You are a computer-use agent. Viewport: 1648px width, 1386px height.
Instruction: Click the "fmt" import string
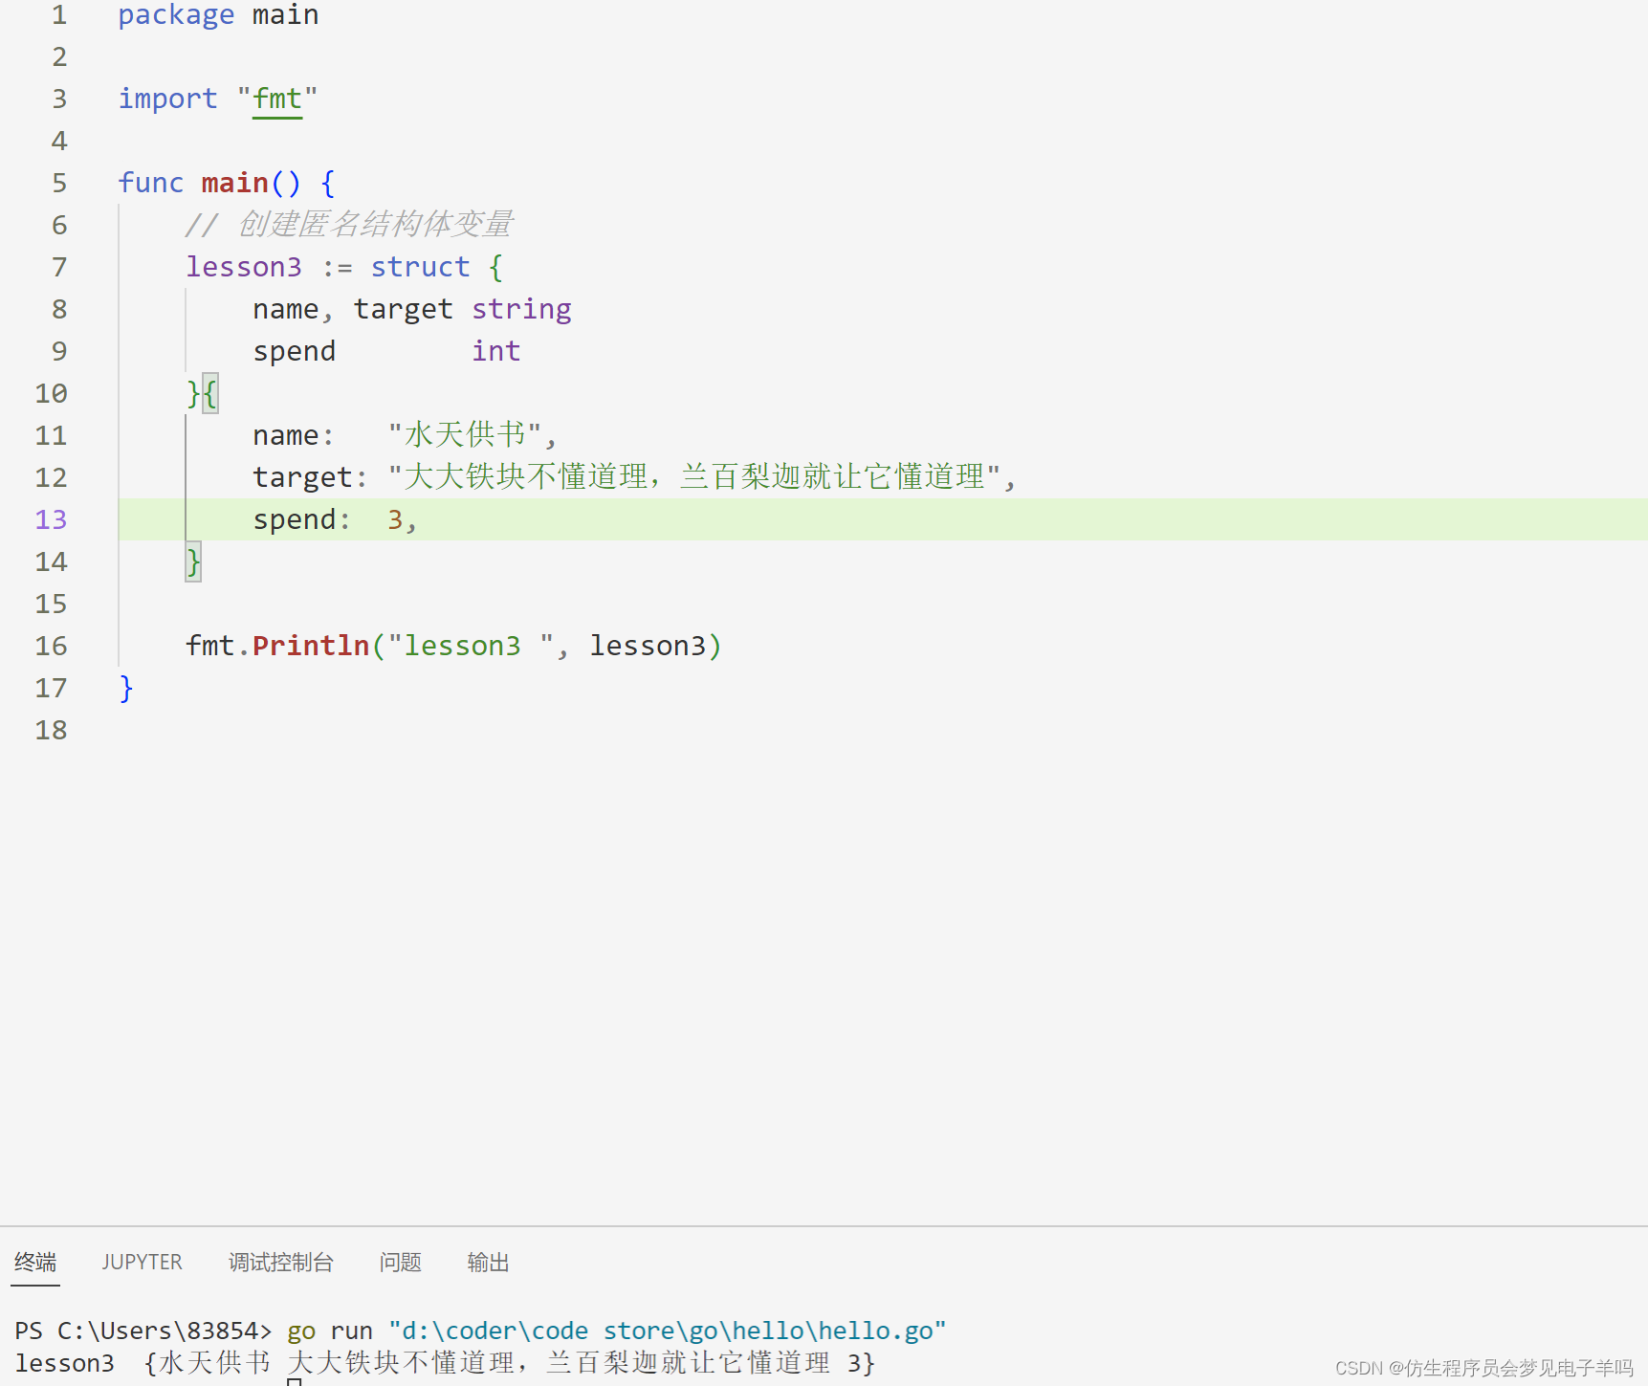click(277, 99)
